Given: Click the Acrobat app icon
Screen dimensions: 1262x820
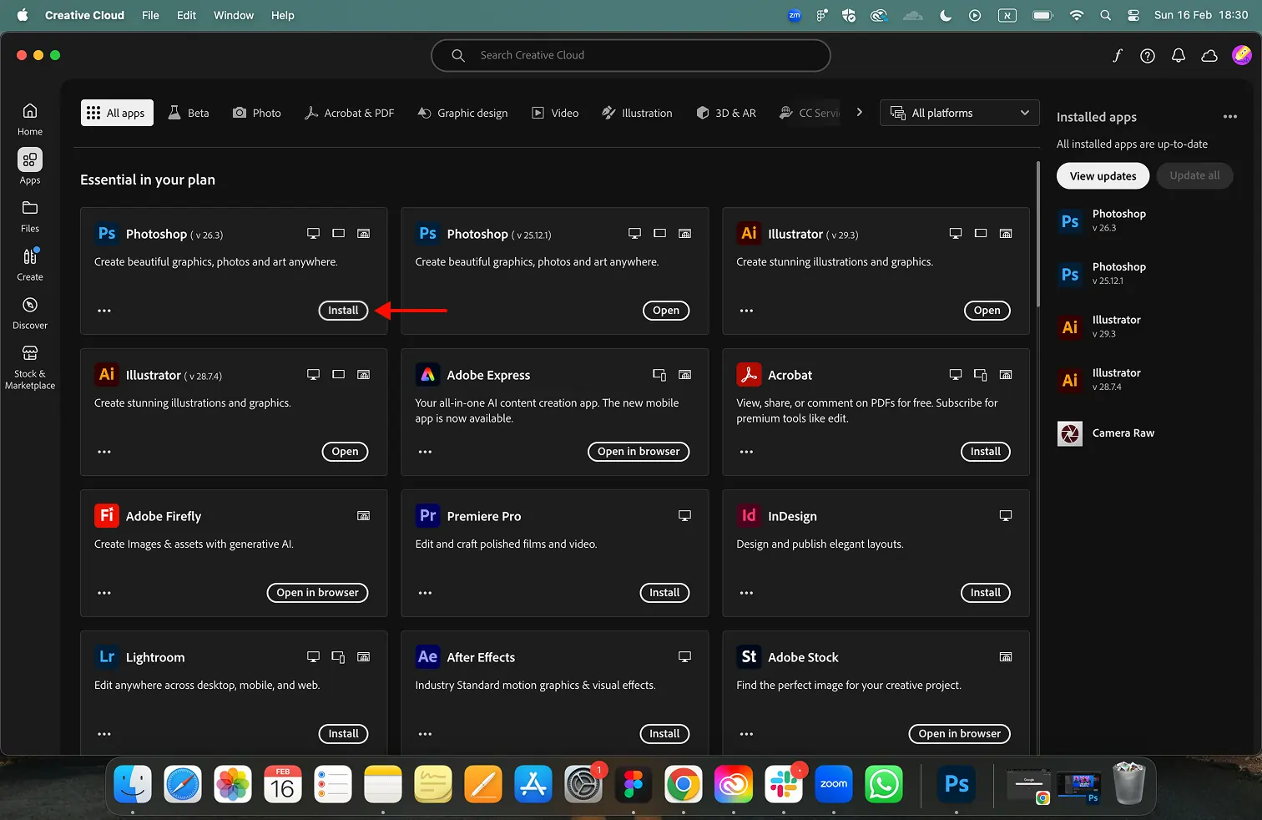Looking at the screenshot, I should coord(749,375).
